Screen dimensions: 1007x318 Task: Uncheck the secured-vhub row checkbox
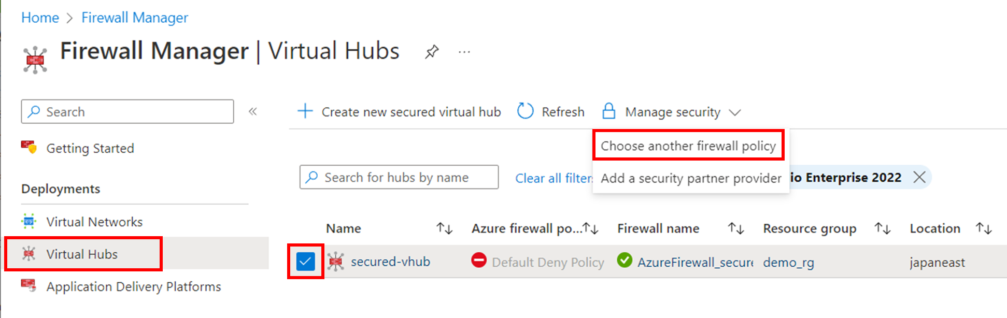pos(306,262)
